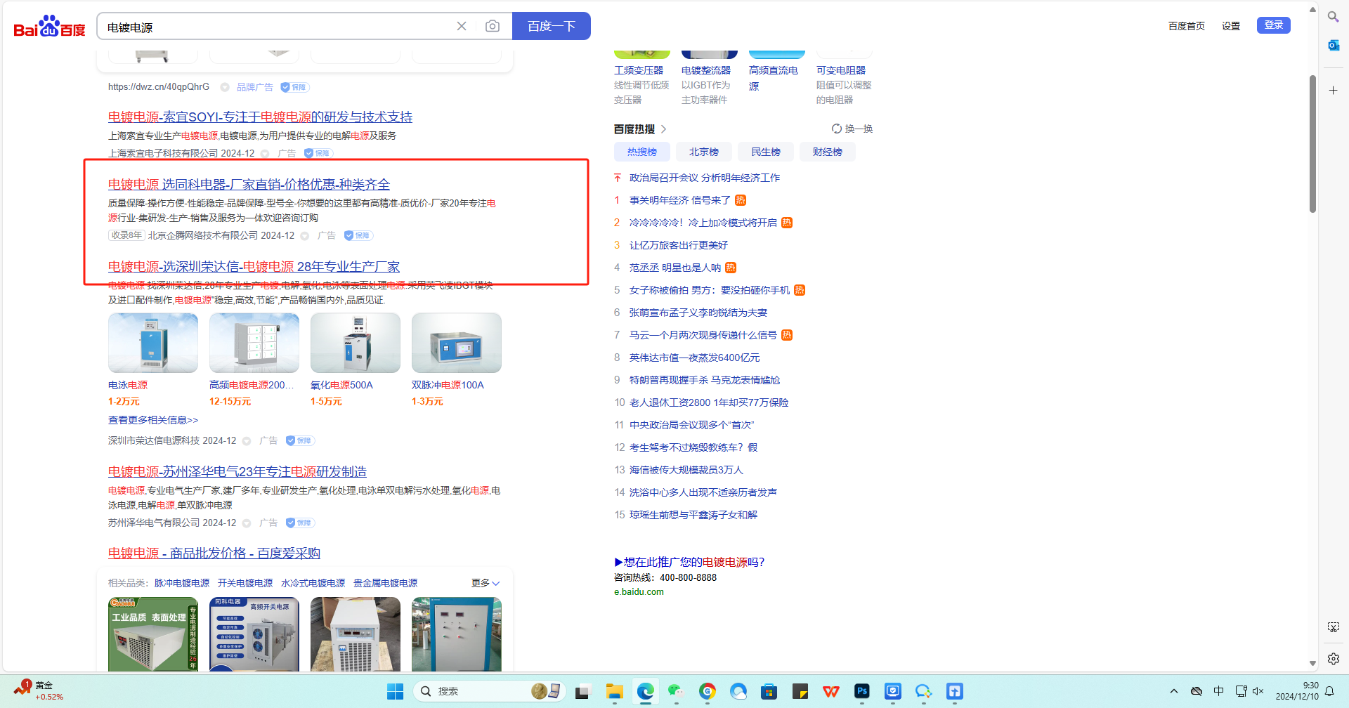This screenshot has width=1349, height=708.
Task: Switch to the 财经榜 tab
Action: tap(828, 152)
